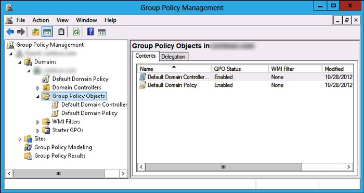Click the tree pane right scroll arrow
Screen dimensions: 364x193
[123, 173]
